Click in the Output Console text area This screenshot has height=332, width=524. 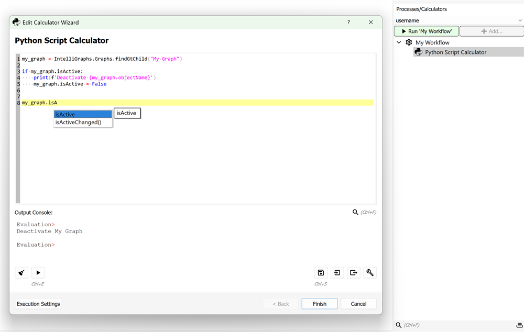tap(195, 240)
